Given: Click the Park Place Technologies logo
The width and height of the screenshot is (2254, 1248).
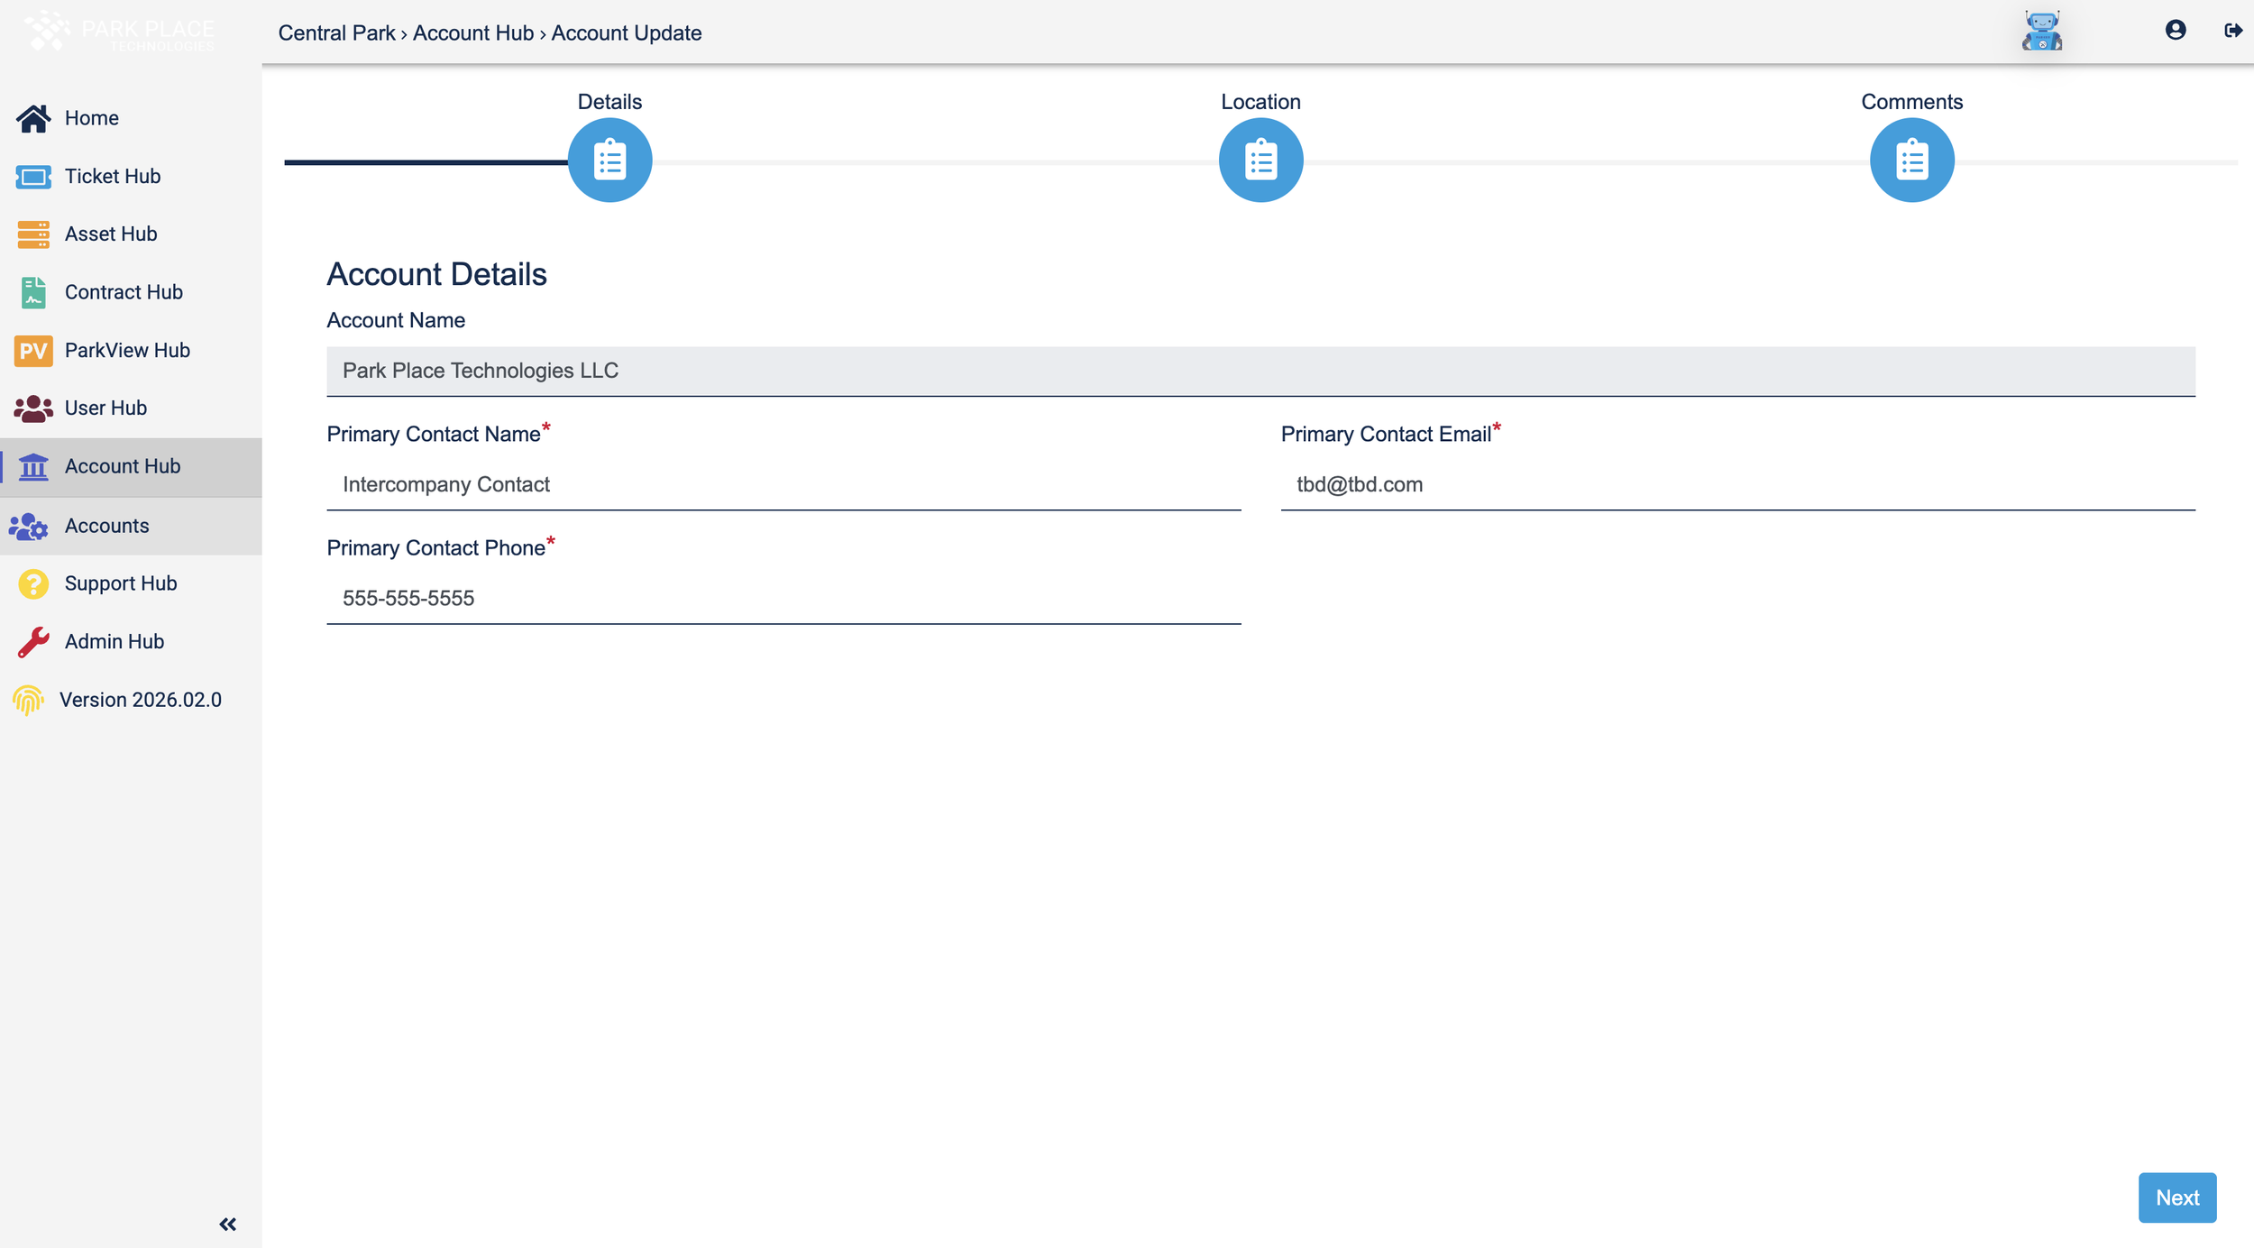Looking at the screenshot, I should point(119,32).
